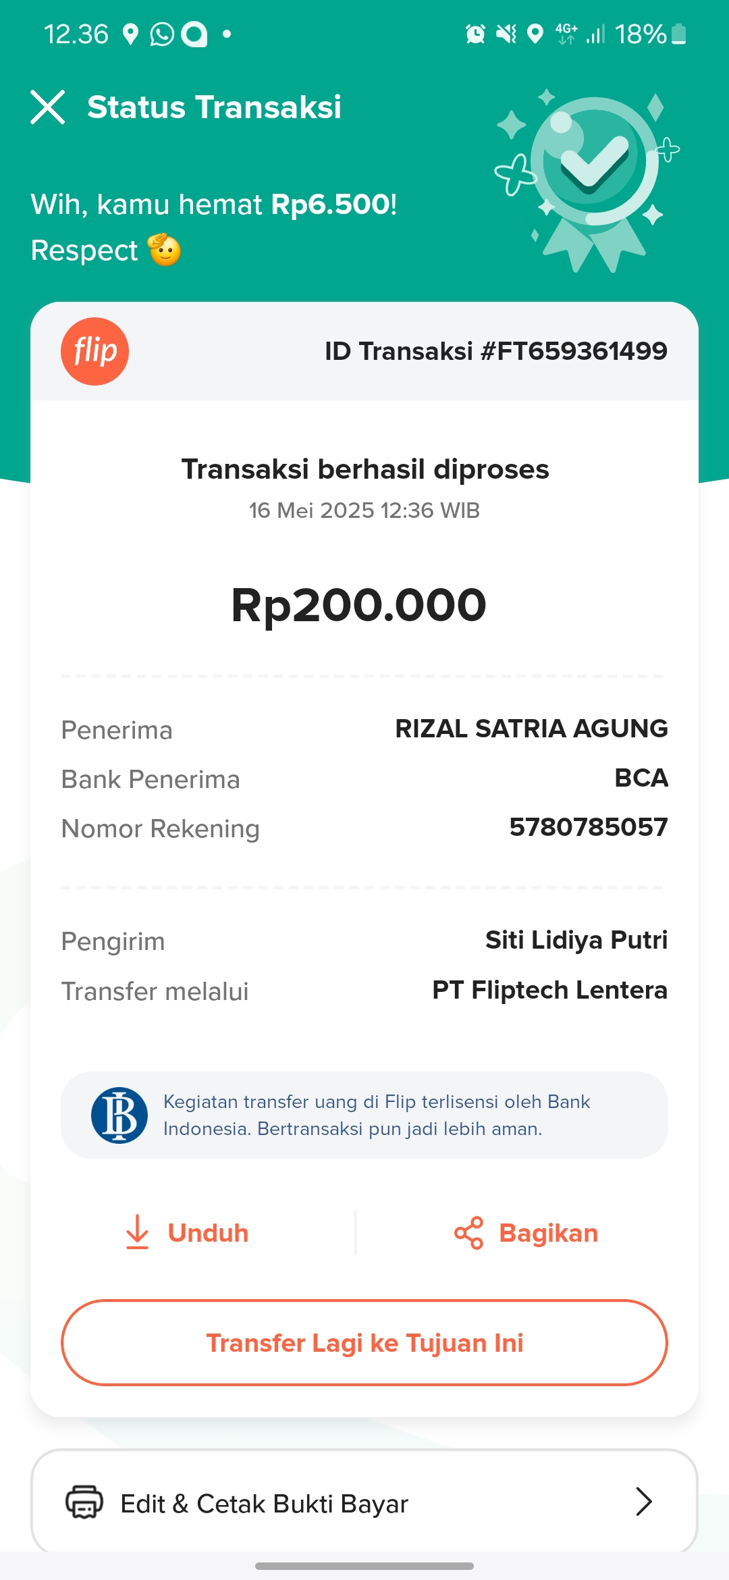Image resolution: width=729 pixels, height=1580 pixels.
Task: Tap the Unduh label
Action: (208, 1233)
